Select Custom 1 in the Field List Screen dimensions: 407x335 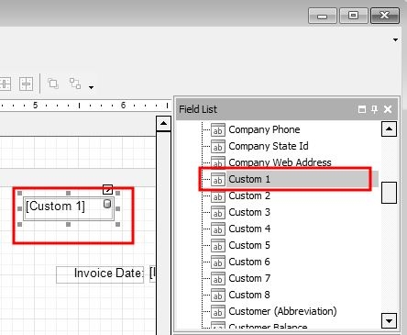290,179
